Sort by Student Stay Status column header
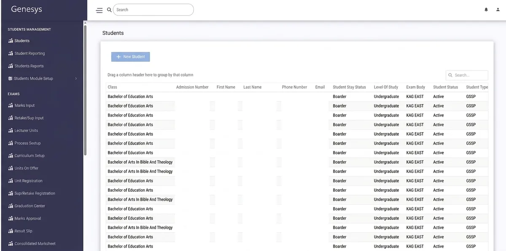 click(349, 87)
